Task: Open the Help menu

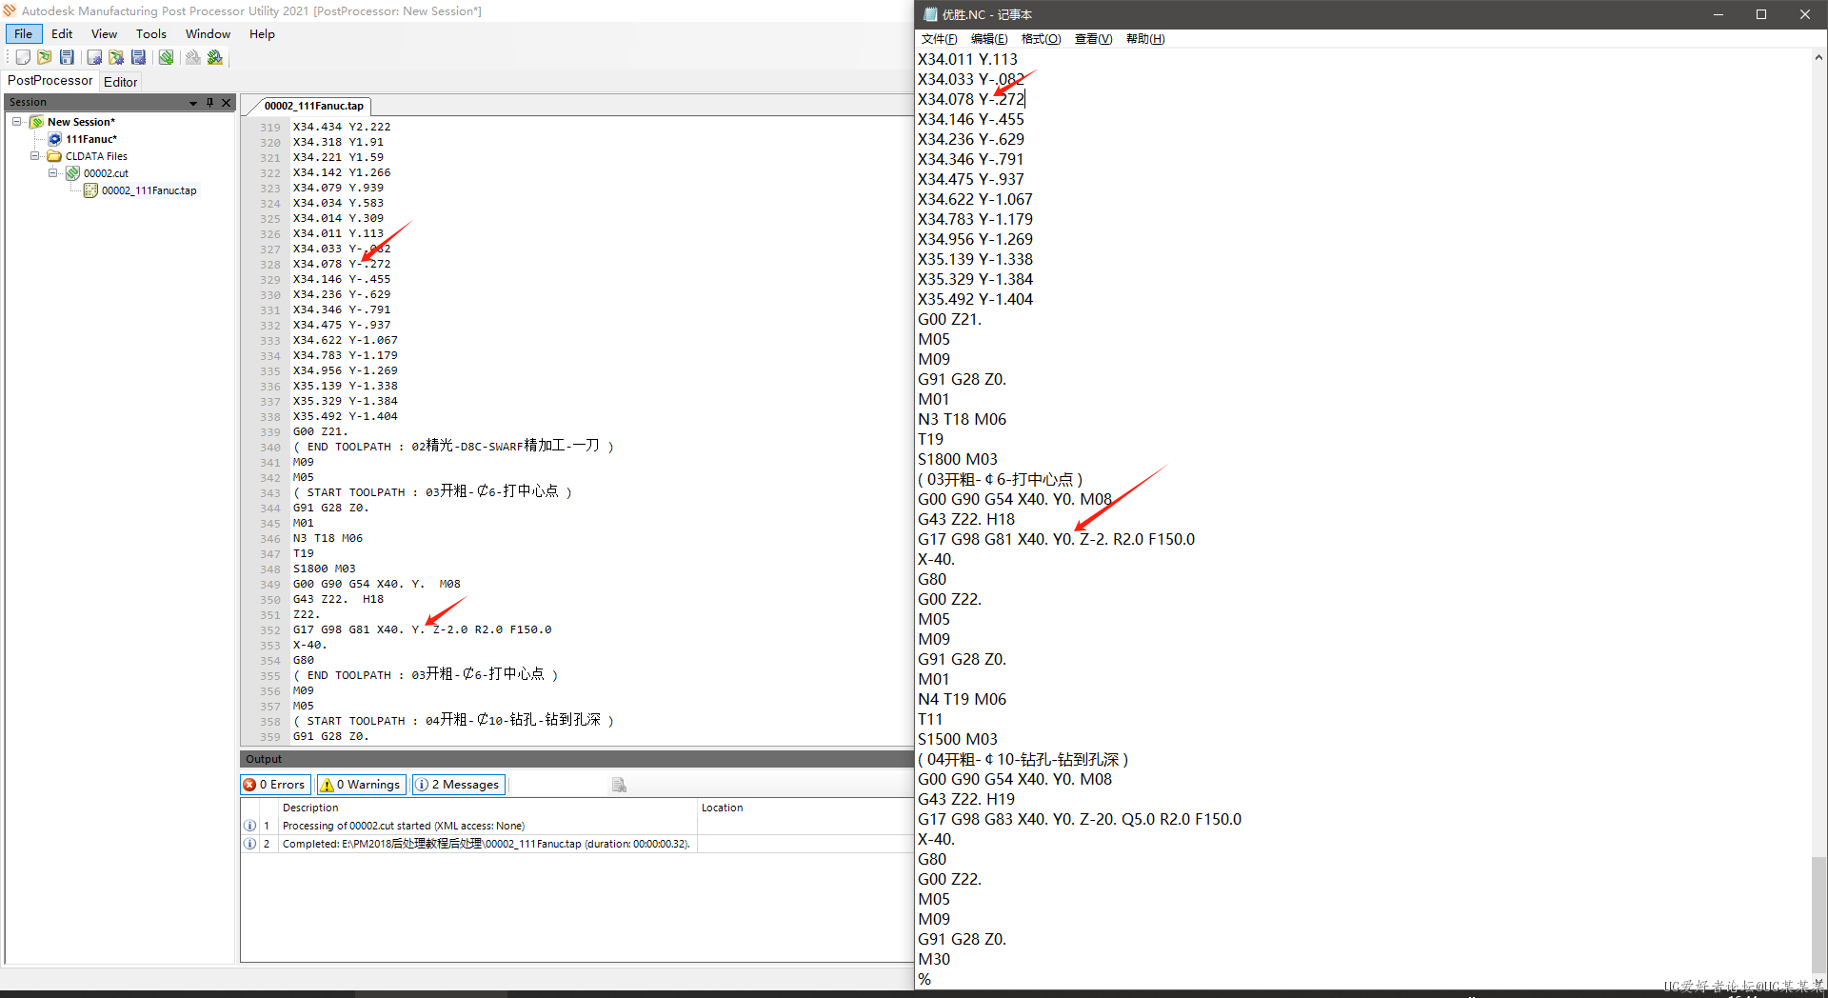Action: pyautogui.click(x=262, y=34)
